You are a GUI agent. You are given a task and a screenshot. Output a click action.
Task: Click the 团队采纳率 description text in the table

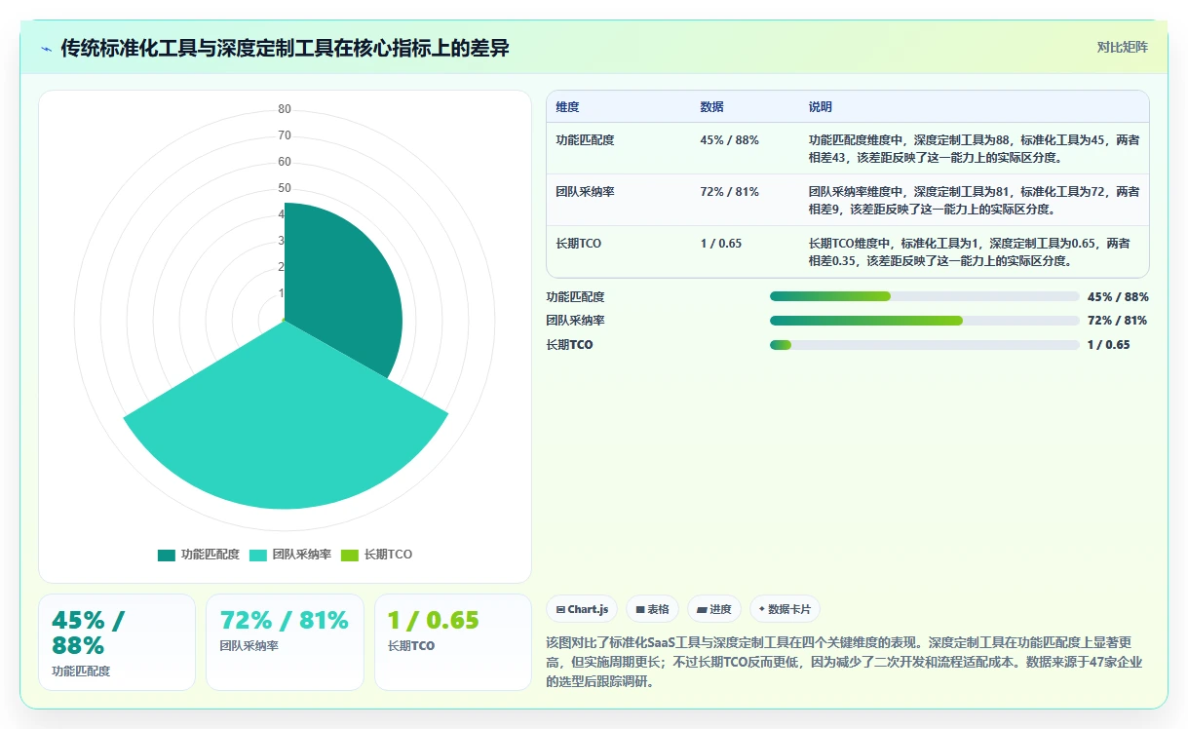[974, 200]
